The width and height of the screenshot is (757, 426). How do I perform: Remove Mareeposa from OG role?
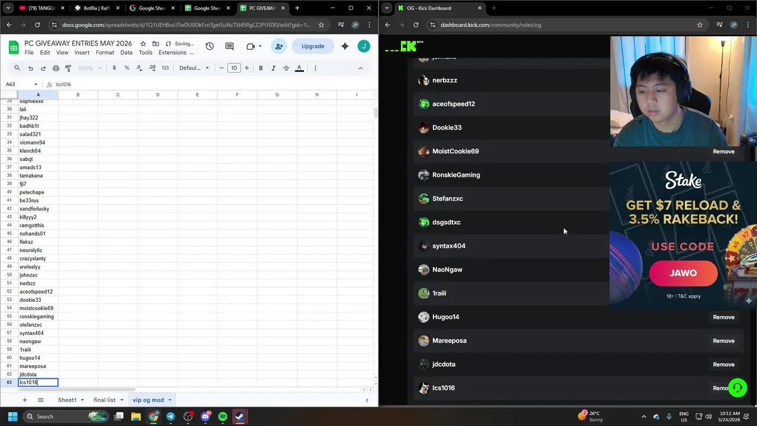point(723,341)
